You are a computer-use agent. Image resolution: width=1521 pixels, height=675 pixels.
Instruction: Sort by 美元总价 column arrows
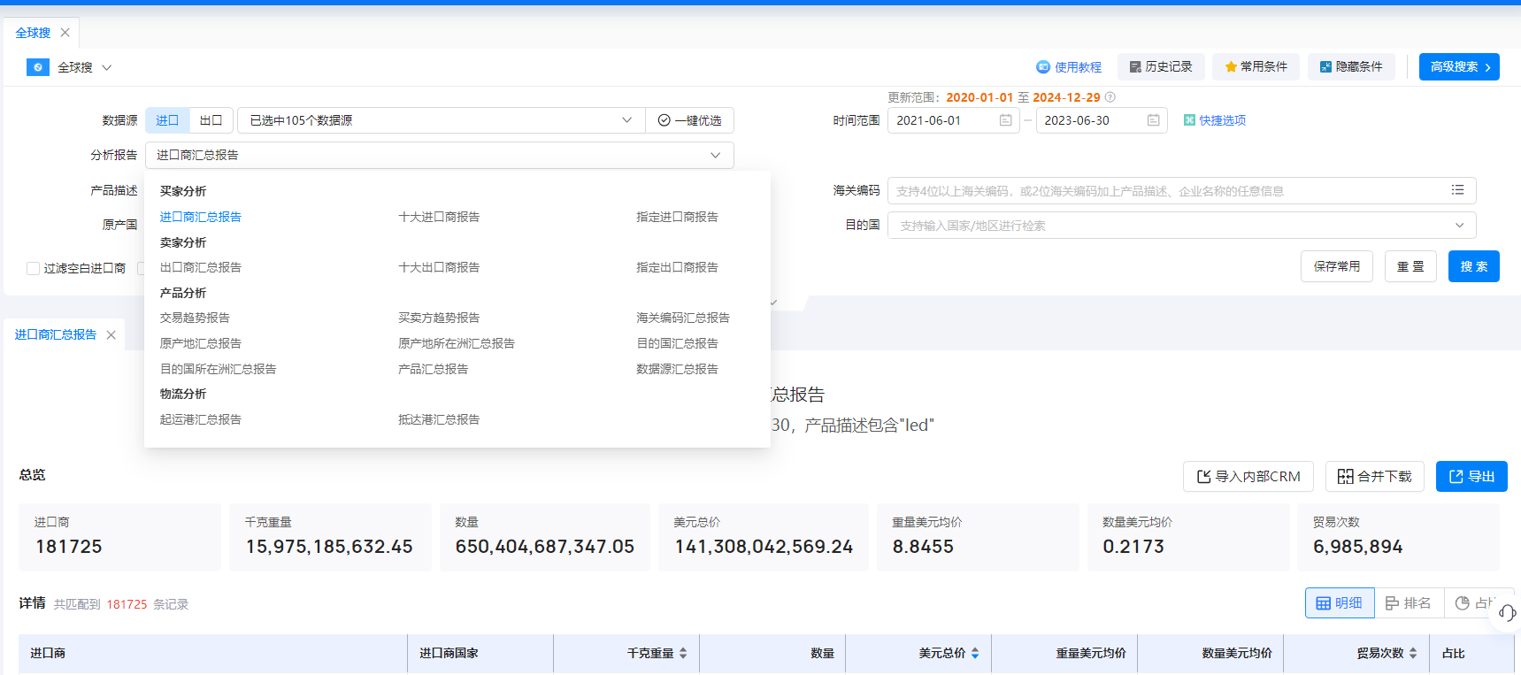tap(975, 653)
